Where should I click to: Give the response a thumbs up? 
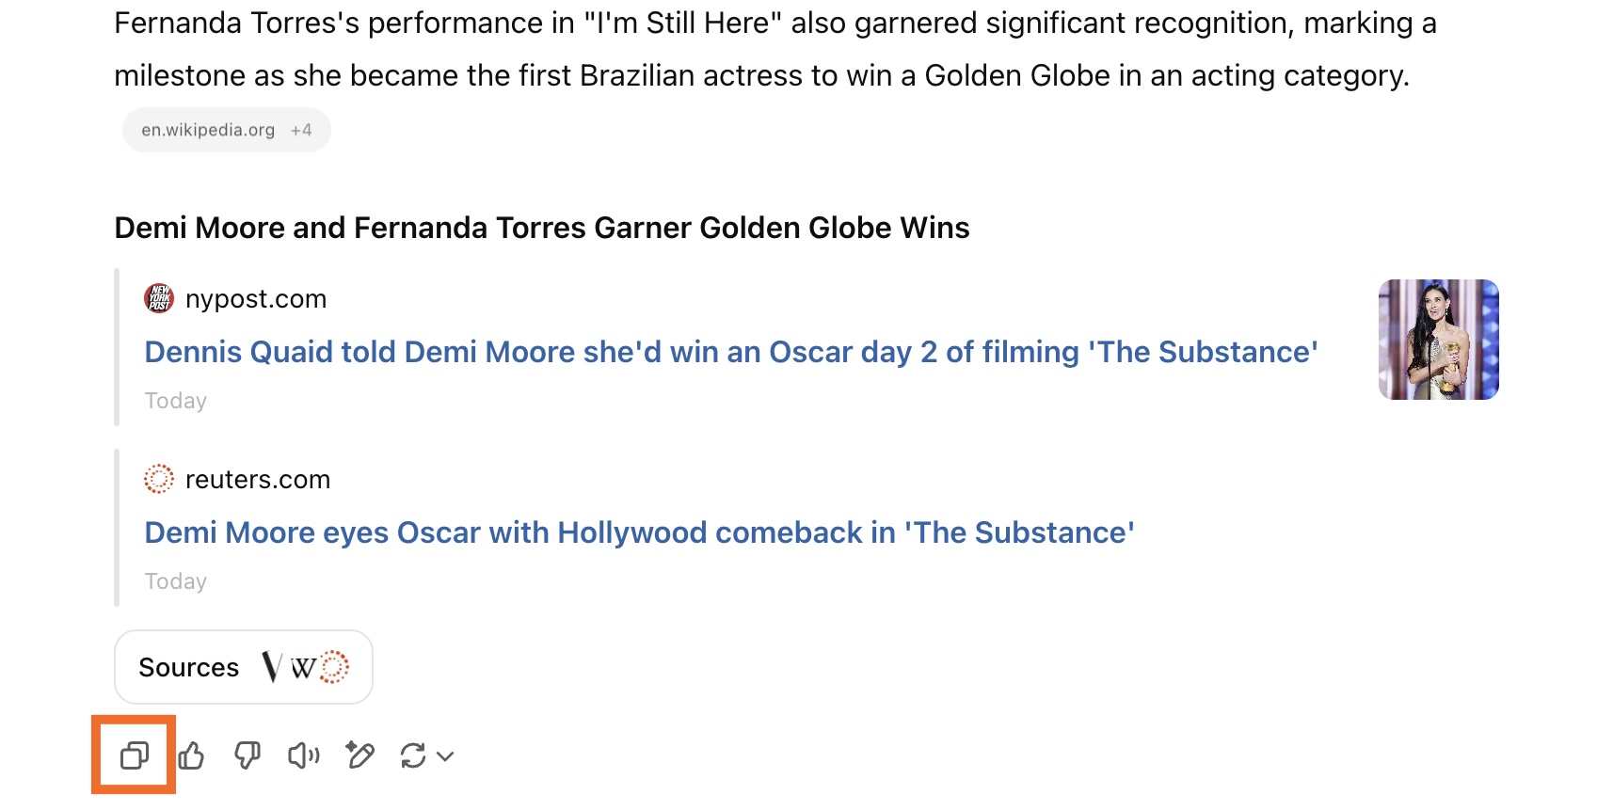191,755
